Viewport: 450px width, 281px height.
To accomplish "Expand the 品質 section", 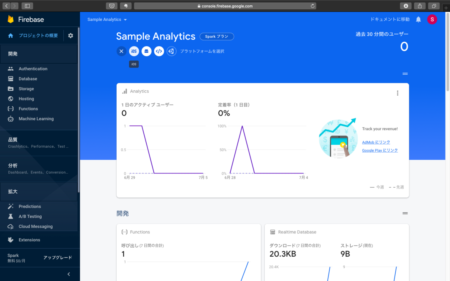I will pyautogui.click(x=39, y=142).
